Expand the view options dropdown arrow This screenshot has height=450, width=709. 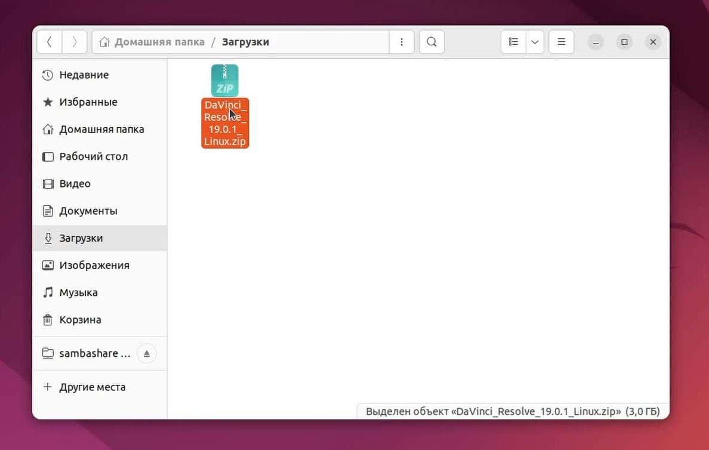[x=535, y=42]
